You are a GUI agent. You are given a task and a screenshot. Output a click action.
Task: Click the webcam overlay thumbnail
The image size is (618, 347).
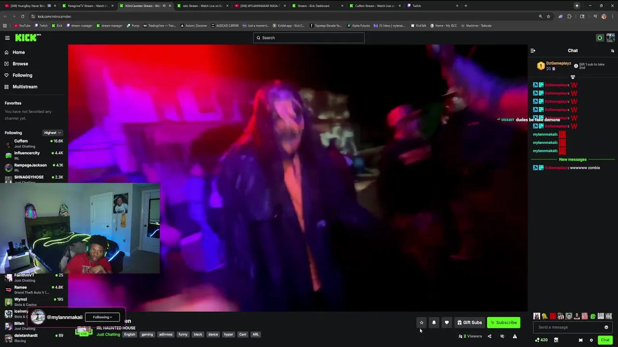80,228
